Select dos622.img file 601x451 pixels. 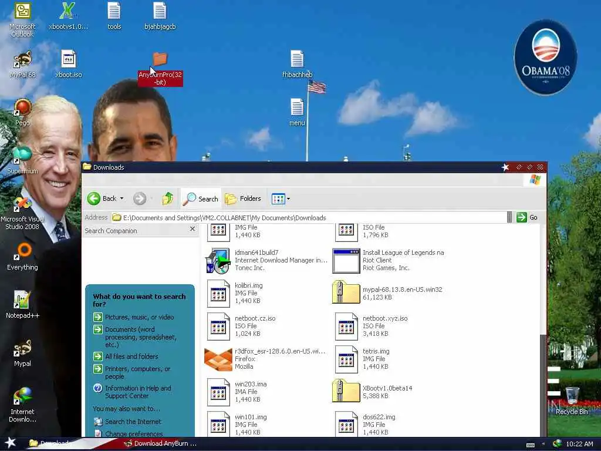click(365, 425)
